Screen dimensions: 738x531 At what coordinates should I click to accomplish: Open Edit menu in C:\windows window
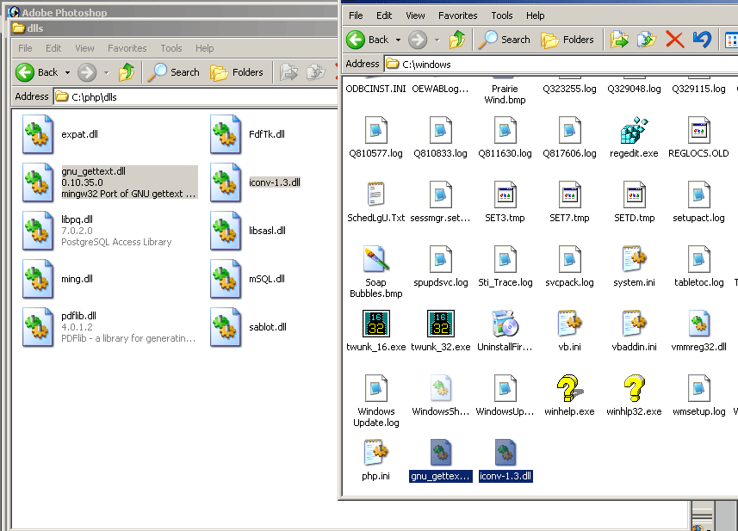384,15
